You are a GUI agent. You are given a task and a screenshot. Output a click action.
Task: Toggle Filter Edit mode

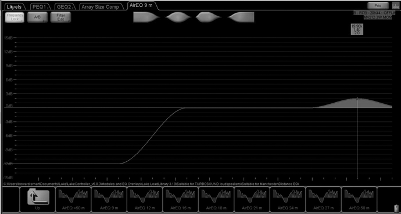click(x=60, y=17)
